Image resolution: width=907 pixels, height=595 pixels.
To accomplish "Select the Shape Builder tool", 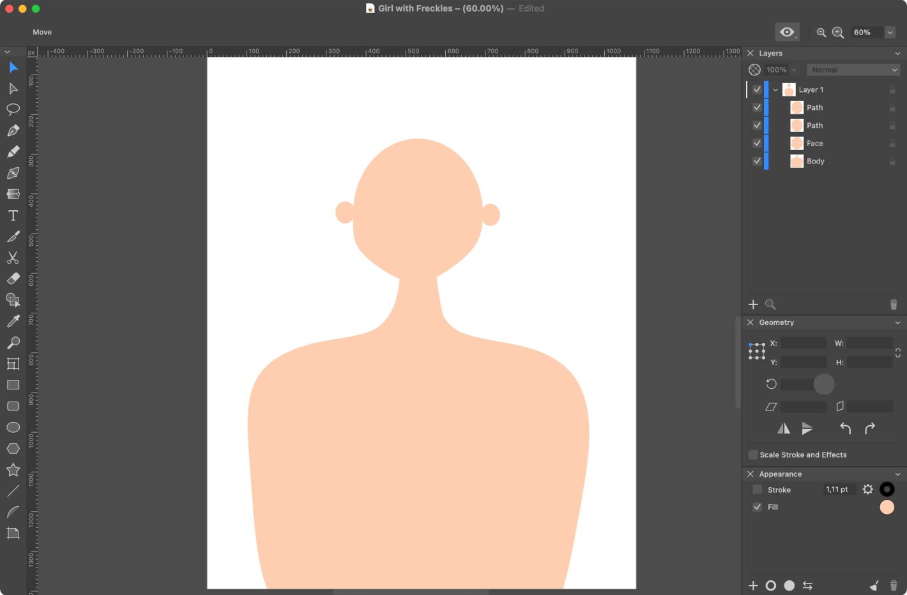I will (13, 300).
